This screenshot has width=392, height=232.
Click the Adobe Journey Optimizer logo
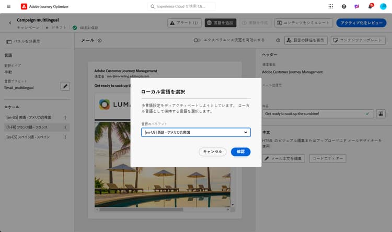click(24, 6)
